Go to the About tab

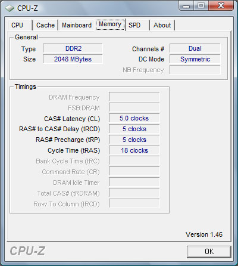[162, 25]
